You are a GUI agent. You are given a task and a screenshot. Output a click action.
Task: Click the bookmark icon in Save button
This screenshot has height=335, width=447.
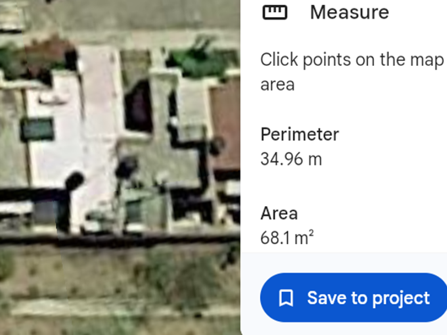(x=286, y=298)
